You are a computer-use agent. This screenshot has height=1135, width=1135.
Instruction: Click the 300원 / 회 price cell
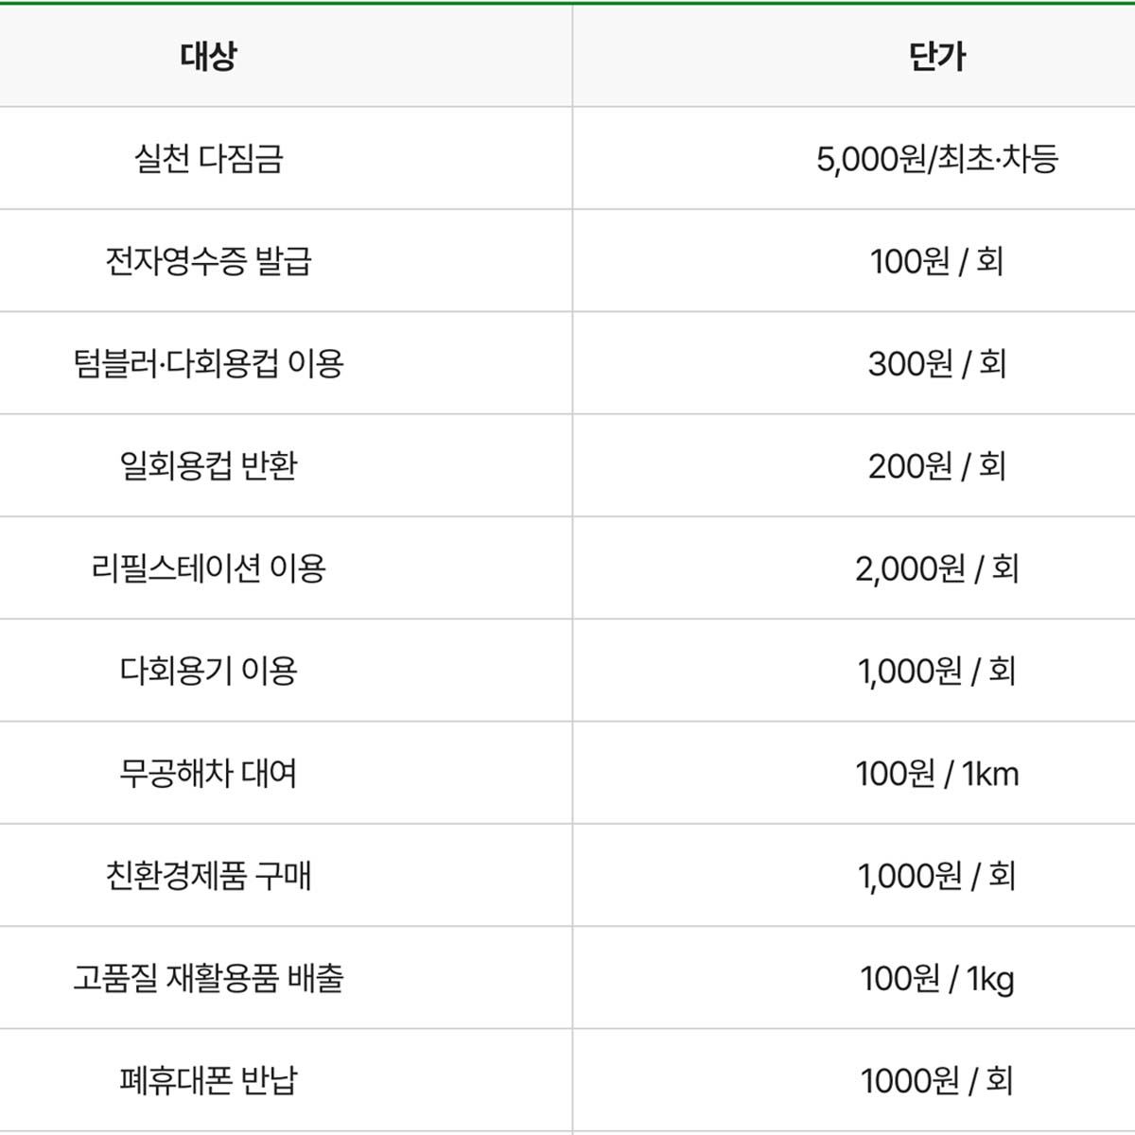937,363
